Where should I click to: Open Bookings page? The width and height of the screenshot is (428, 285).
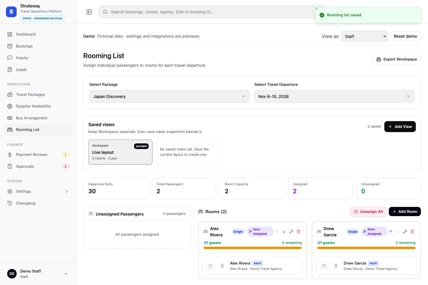point(38,46)
